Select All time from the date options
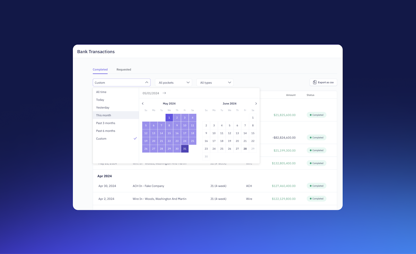416x254 pixels. point(101,92)
